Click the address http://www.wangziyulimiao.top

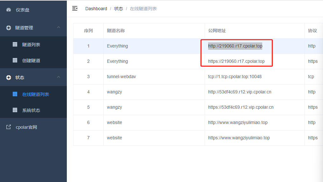(238, 122)
